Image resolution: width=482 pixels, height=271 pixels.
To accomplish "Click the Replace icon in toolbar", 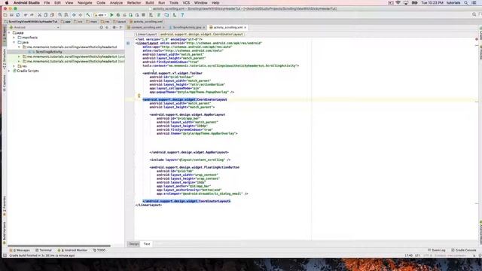I will coord(66,15).
